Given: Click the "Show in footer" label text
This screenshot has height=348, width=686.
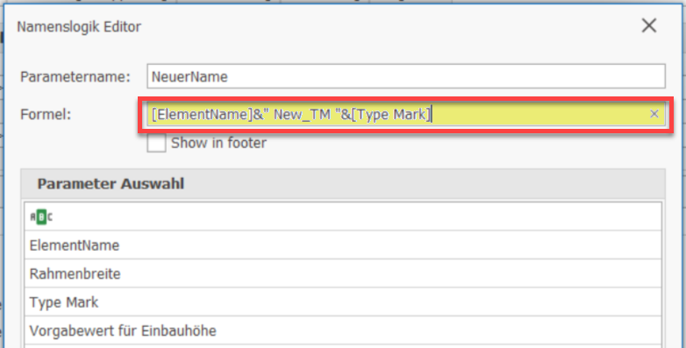Looking at the screenshot, I should click(218, 143).
